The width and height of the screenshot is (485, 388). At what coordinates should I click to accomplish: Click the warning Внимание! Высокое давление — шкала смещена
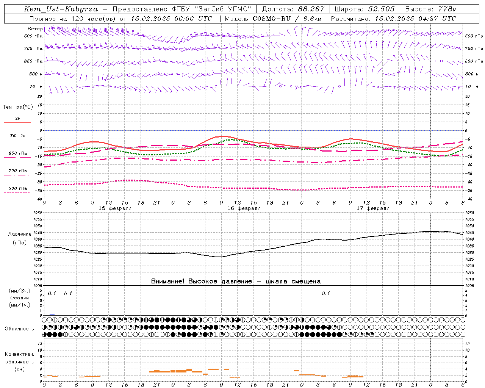click(236, 281)
